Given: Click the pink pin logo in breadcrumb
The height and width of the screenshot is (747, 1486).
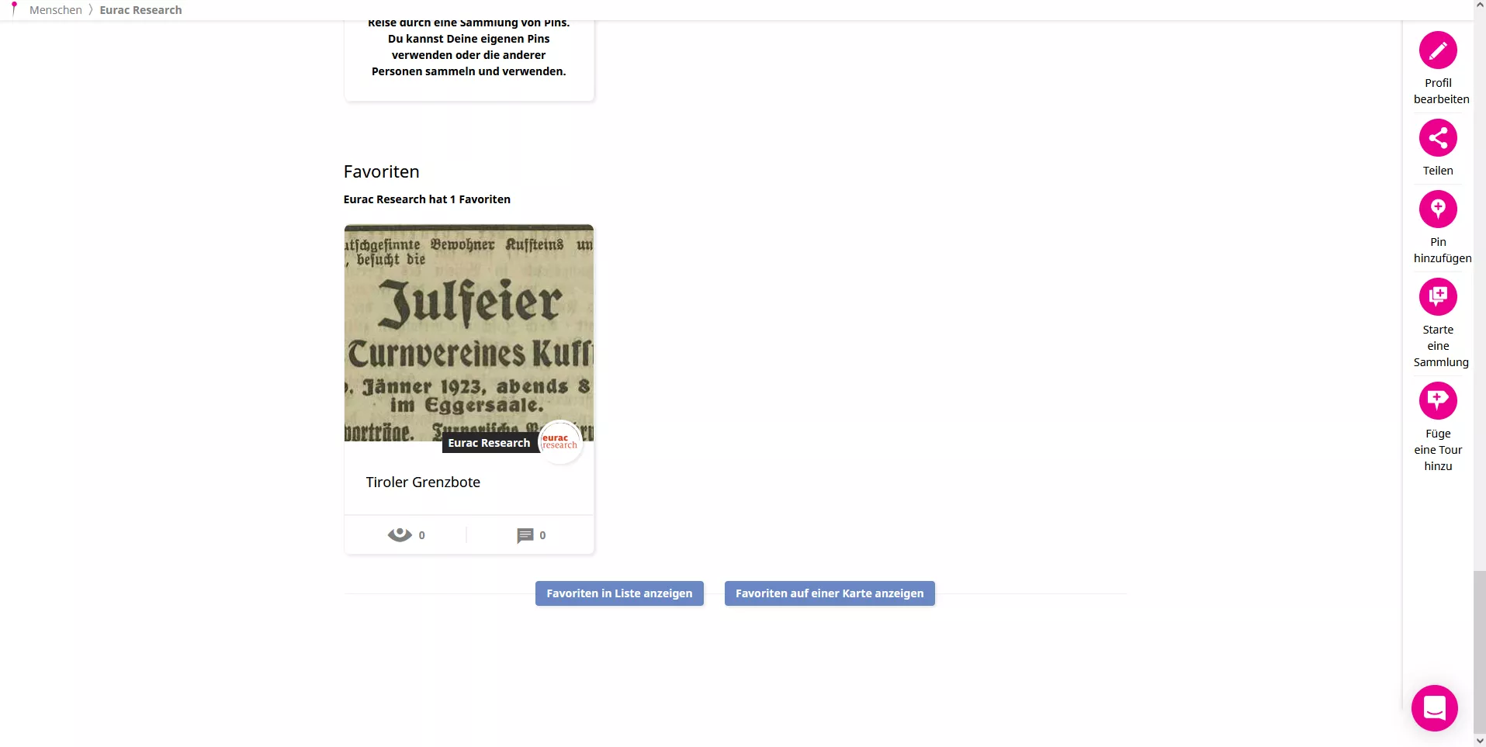Looking at the screenshot, I should [x=14, y=9].
